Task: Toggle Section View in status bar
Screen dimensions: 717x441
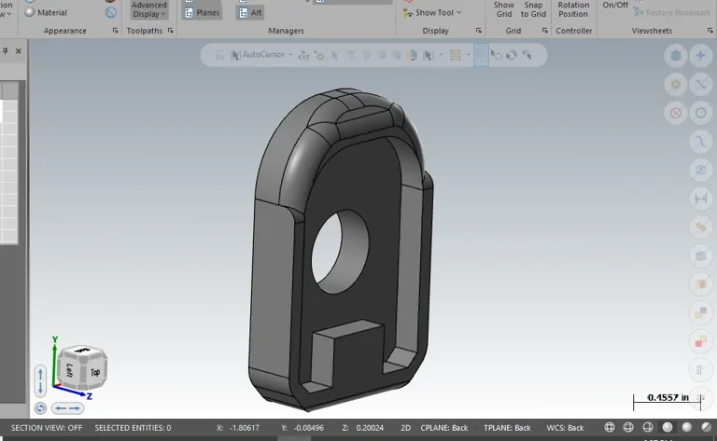Action: click(47, 428)
